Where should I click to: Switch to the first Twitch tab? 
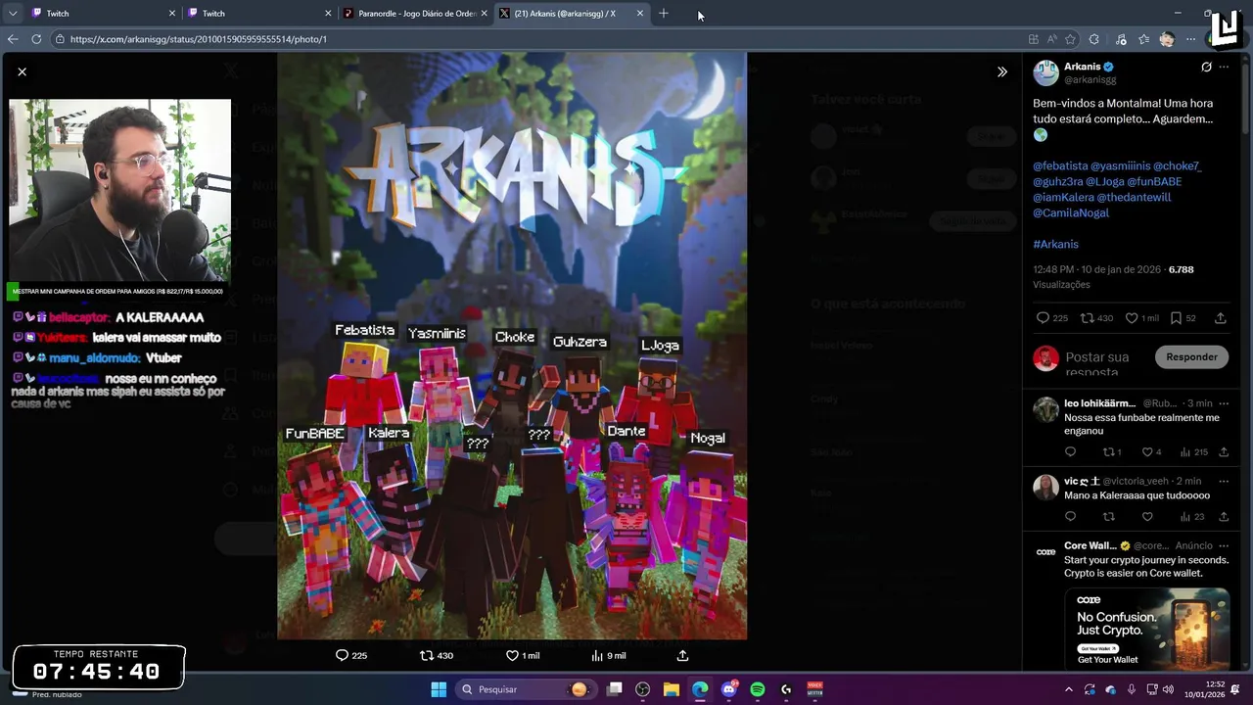click(103, 14)
